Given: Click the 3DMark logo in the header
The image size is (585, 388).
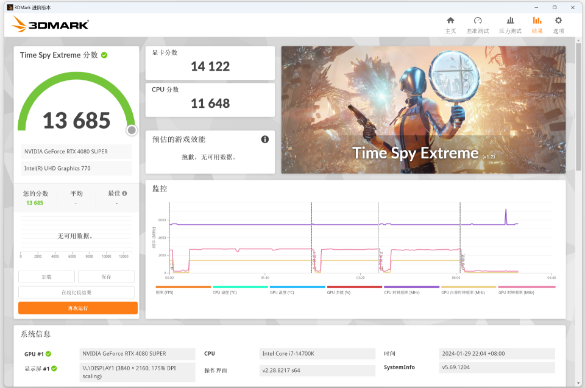Looking at the screenshot, I should click(x=51, y=24).
